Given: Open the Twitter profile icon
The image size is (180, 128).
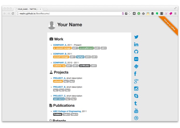Looking at the screenshot, I should tap(136, 37).
